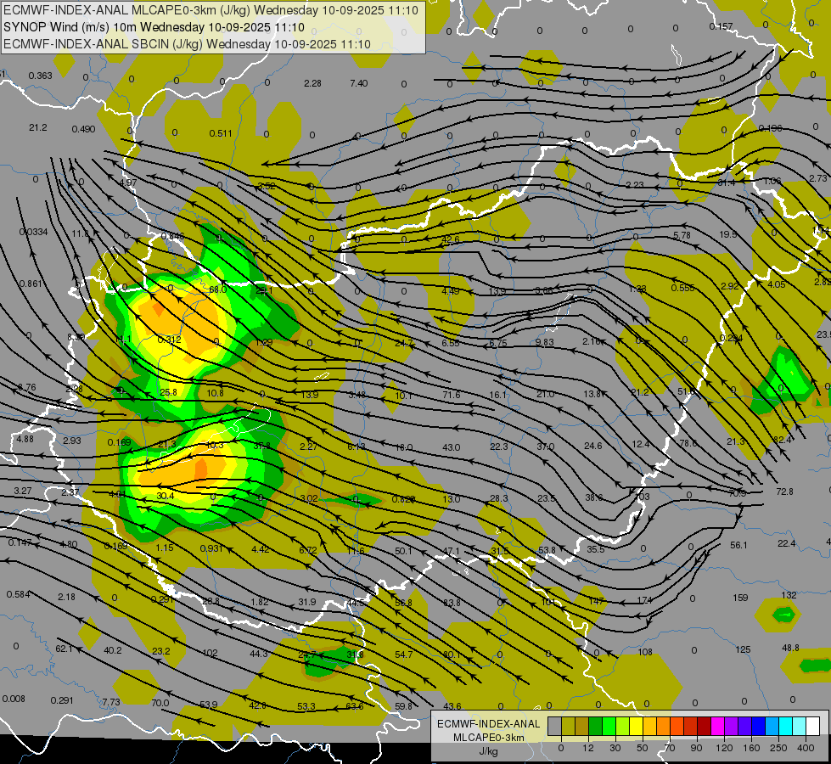
Task: Click the map value 108
Action: 644,652
